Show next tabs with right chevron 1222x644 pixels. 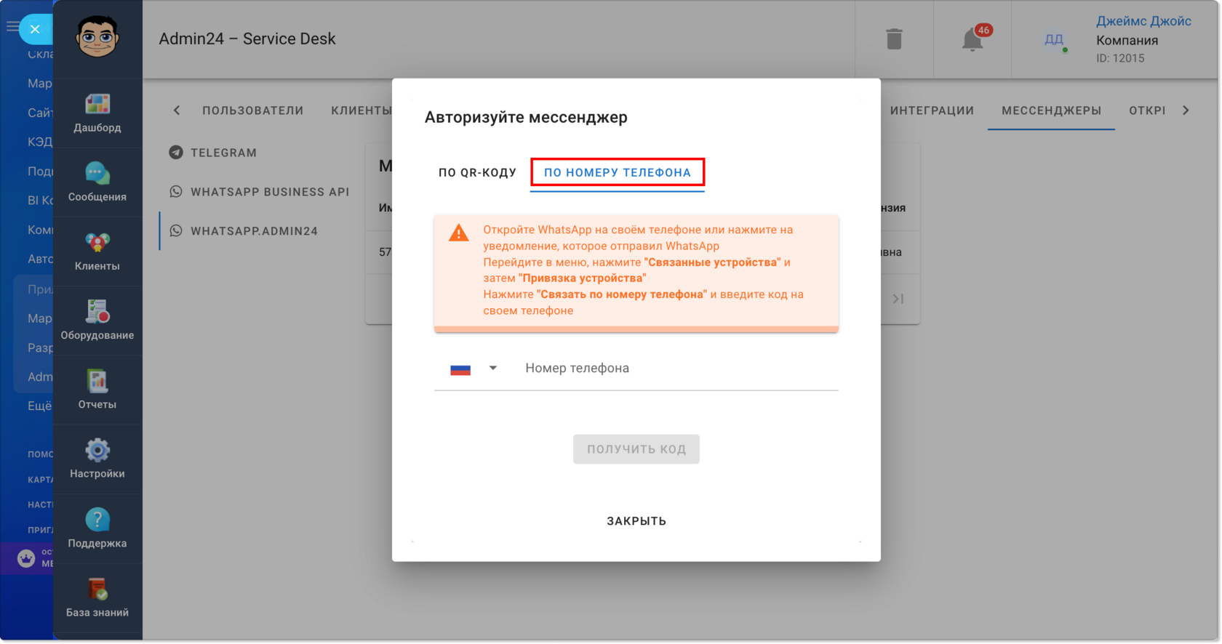(x=1186, y=110)
